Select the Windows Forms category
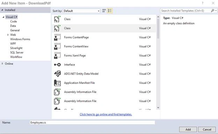Viewport: 218px width, 134px height. point(20,39)
